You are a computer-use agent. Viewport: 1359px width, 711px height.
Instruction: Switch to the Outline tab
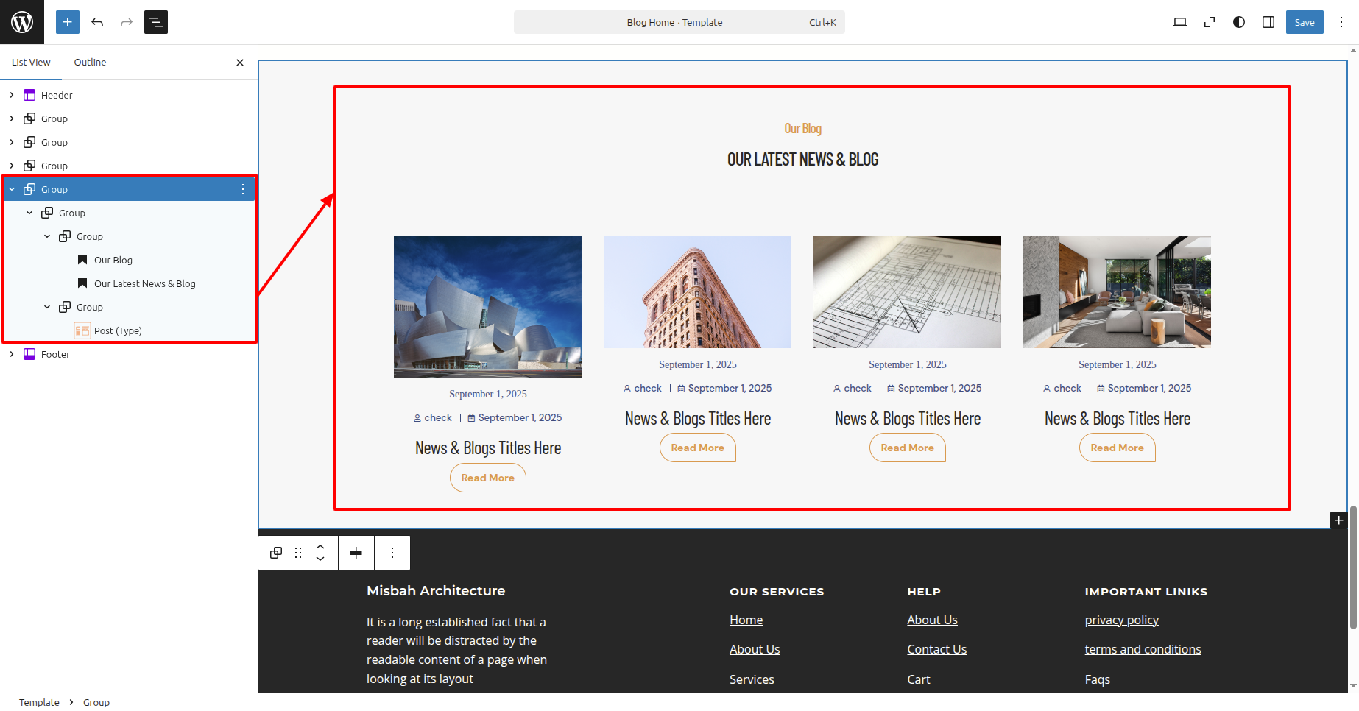click(x=90, y=63)
